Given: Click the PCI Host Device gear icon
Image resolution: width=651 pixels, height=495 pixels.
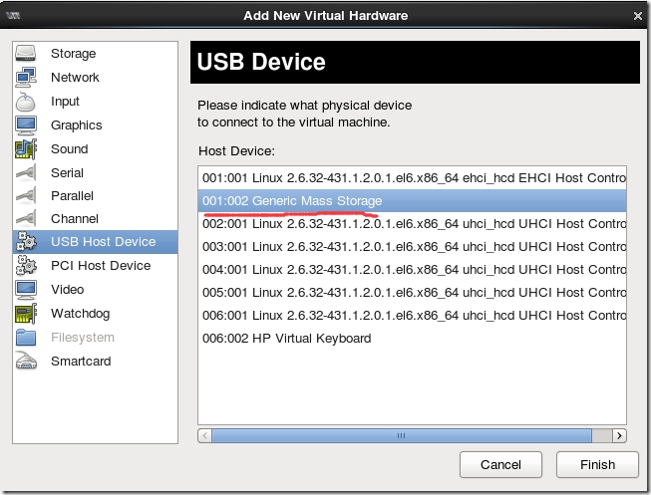Looking at the screenshot, I should 26,266.
